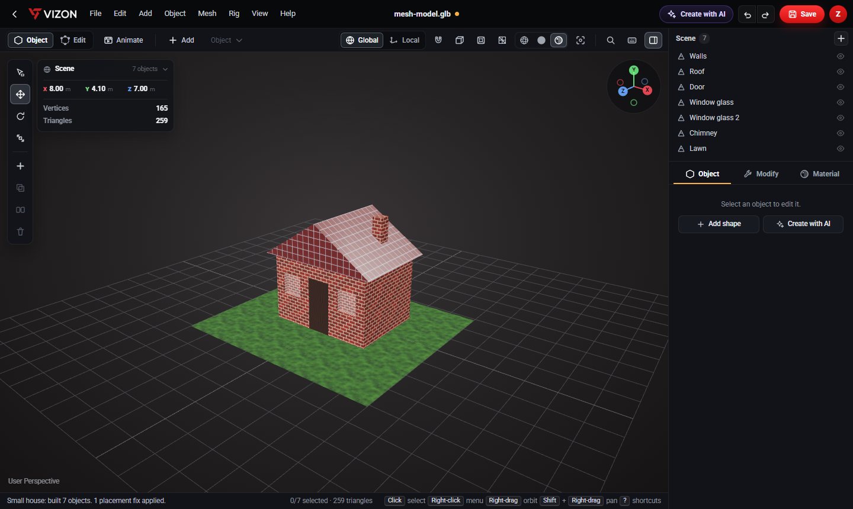Switch to Edit mode
The height and width of the screenshot is (509, 853).
point(73,40)
